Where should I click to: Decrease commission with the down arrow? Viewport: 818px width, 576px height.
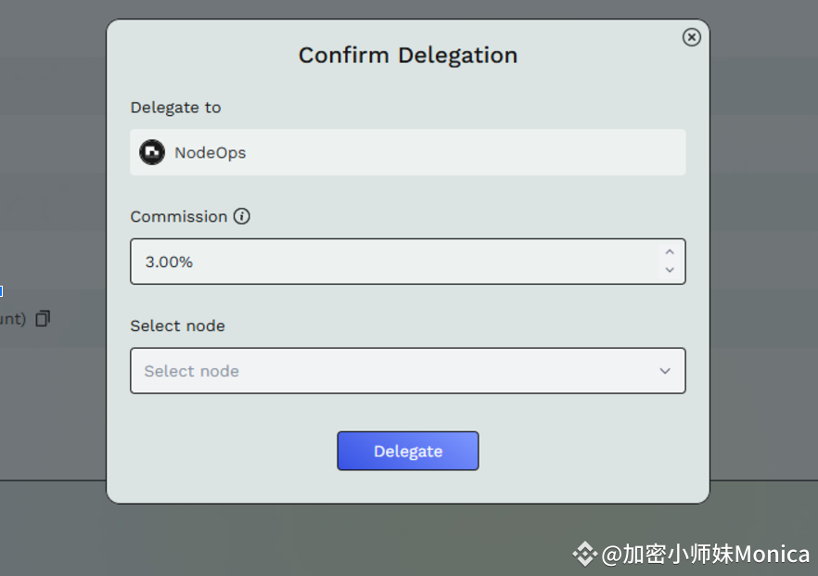coord(670,270)
